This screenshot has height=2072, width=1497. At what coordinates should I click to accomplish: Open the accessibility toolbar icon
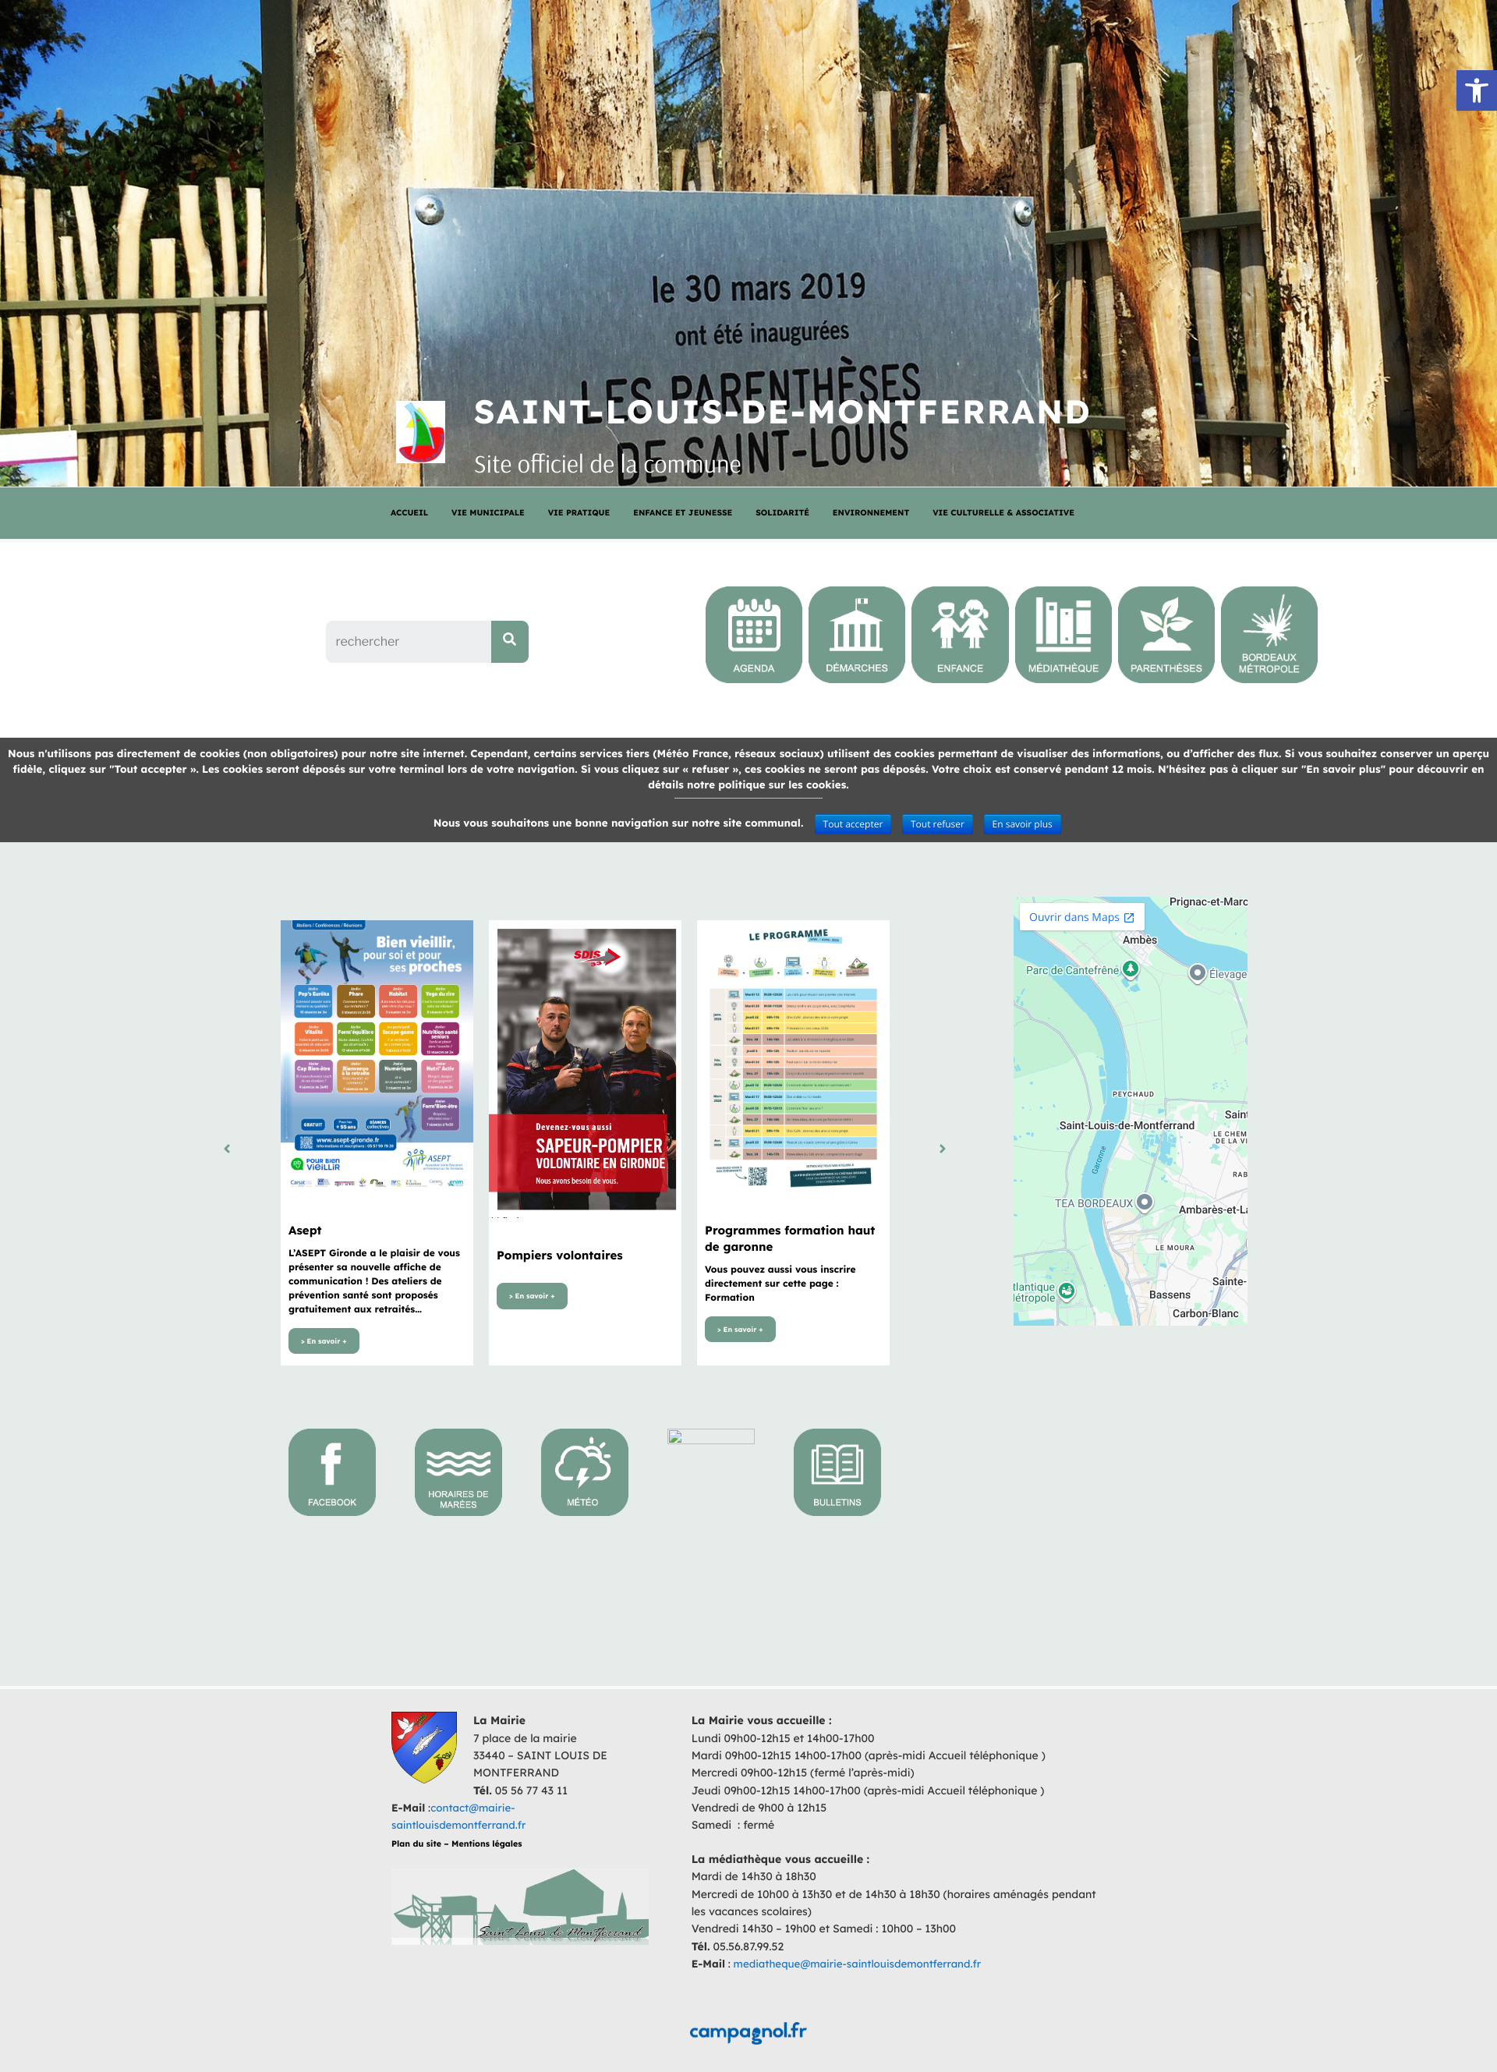tap(1476, 90)
